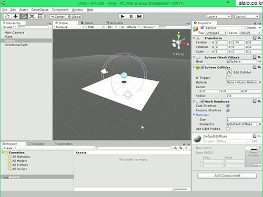Click the Main Color swatch
This screenshot has width=263, height=197.
coord(251,148)
